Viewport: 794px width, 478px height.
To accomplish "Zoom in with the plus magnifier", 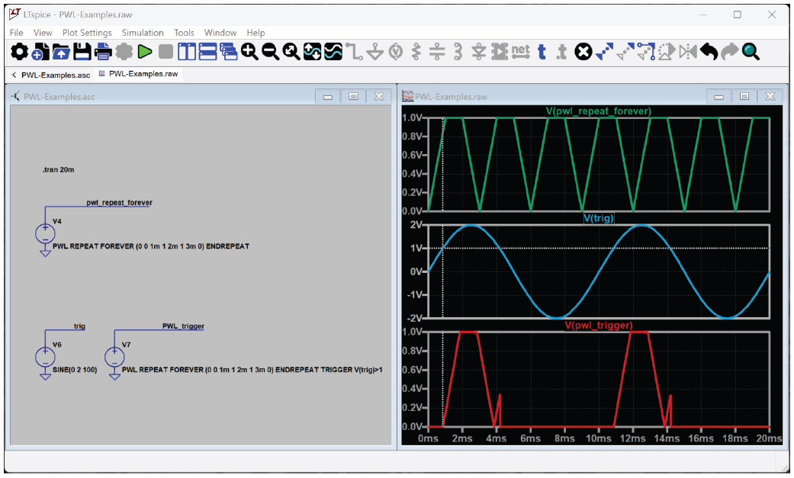I will 249,52.
